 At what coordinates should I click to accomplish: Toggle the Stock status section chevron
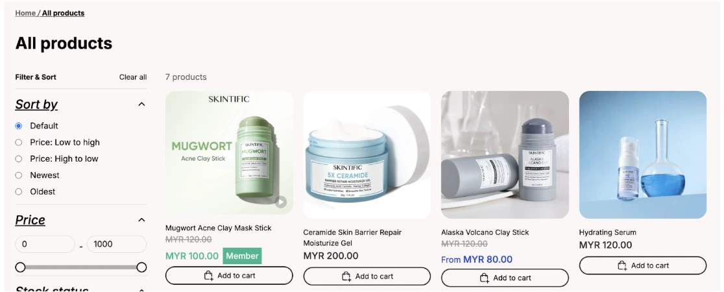coord(142,289)
